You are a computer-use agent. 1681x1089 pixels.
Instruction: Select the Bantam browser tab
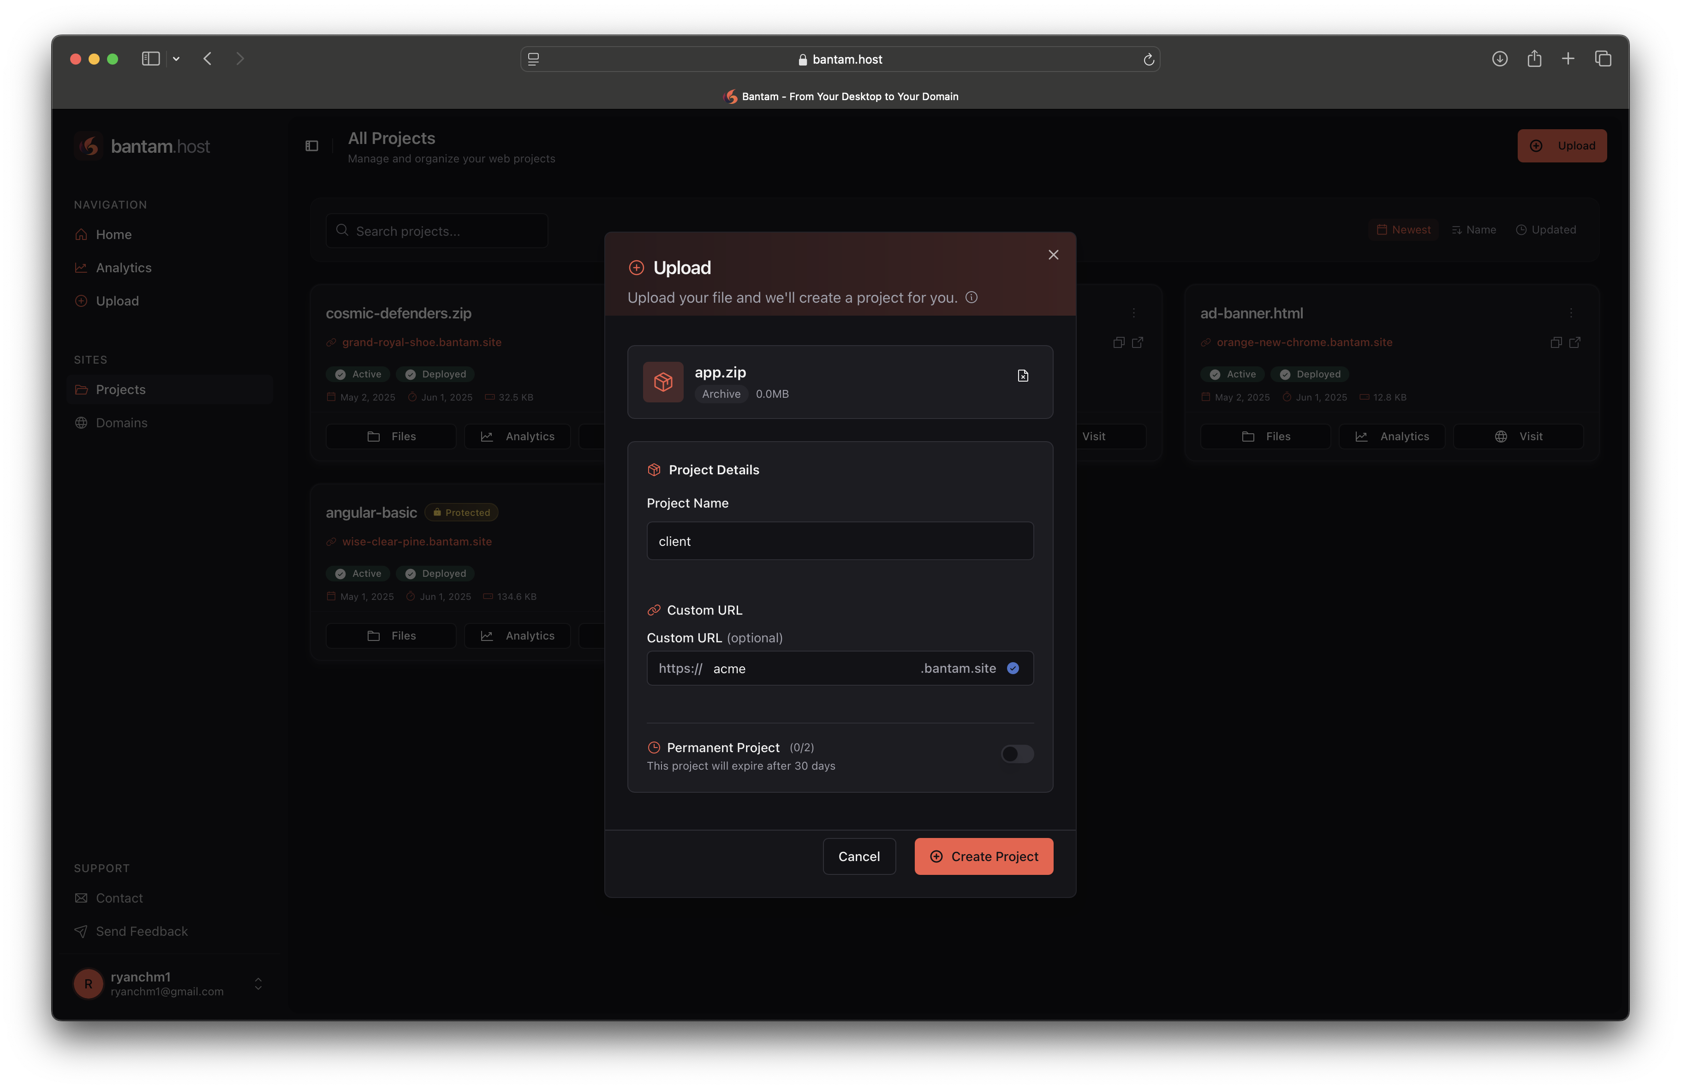click(x=840, y=96)
